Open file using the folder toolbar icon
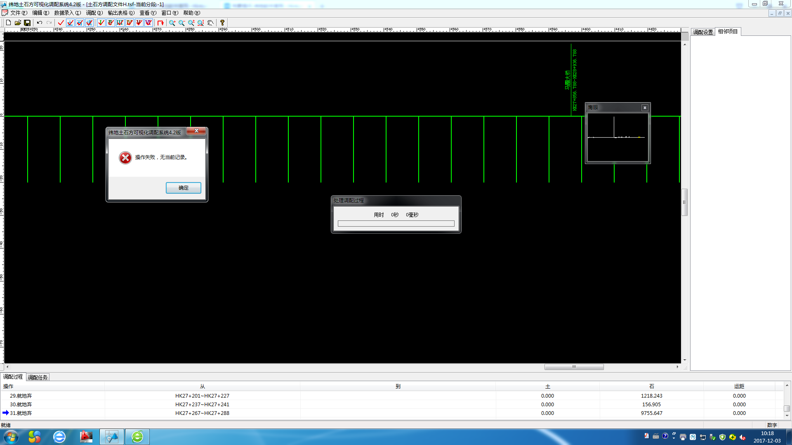Viewport: 792px width, 445px height. pyautogui.click(x=18, y=23)
